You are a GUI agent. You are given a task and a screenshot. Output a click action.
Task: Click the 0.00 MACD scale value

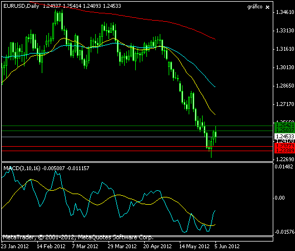tap(280, 198)
